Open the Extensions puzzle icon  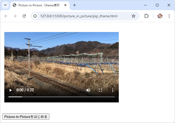point(146,16)
